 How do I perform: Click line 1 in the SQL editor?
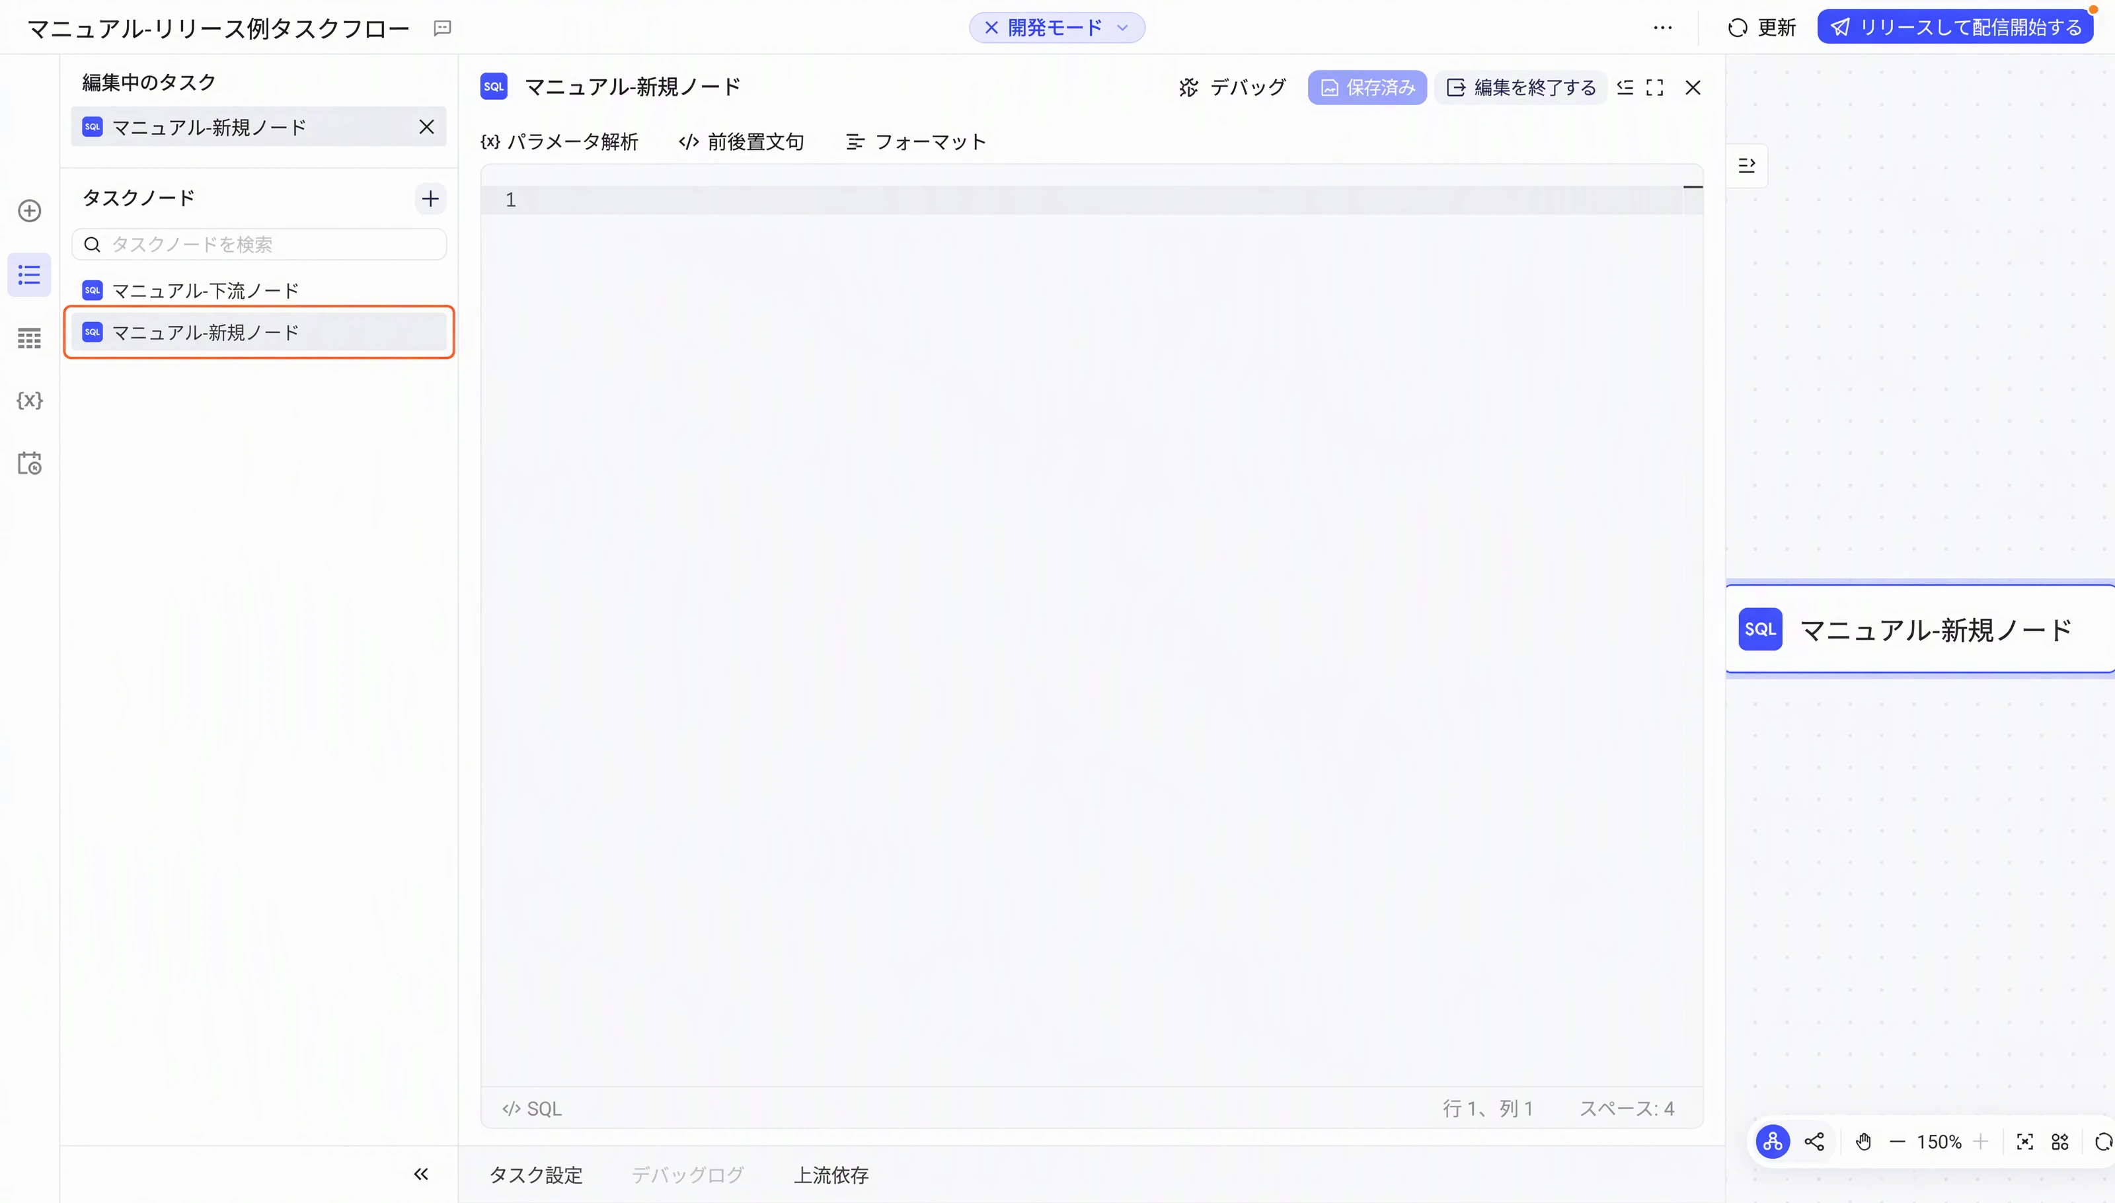(1091, 200)
